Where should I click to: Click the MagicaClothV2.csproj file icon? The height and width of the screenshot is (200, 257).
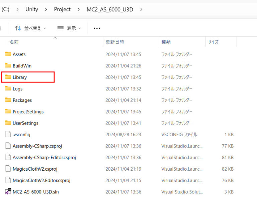[x=8, y=169]
